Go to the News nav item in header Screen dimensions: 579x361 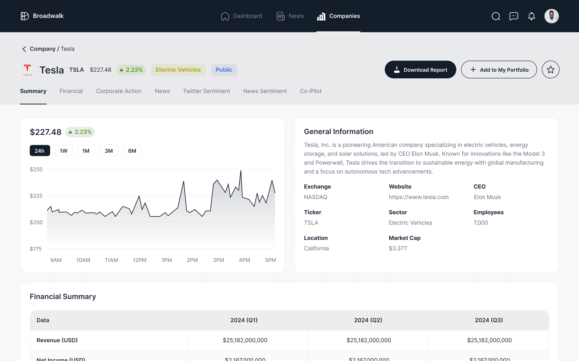[290, 16]
